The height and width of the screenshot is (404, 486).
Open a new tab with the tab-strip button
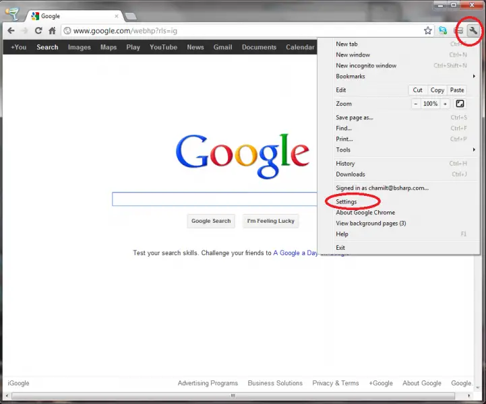131,16
